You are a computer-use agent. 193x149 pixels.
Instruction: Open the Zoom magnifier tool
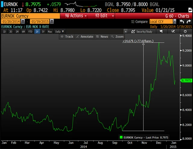[117, 36]
